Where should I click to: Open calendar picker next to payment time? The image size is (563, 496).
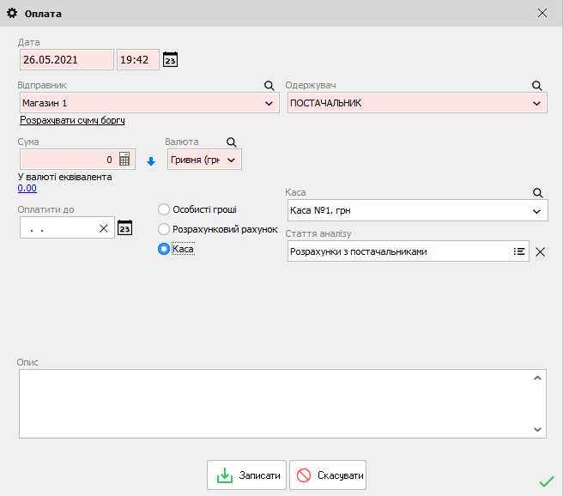pyautogui.click(x=170, y=59)
